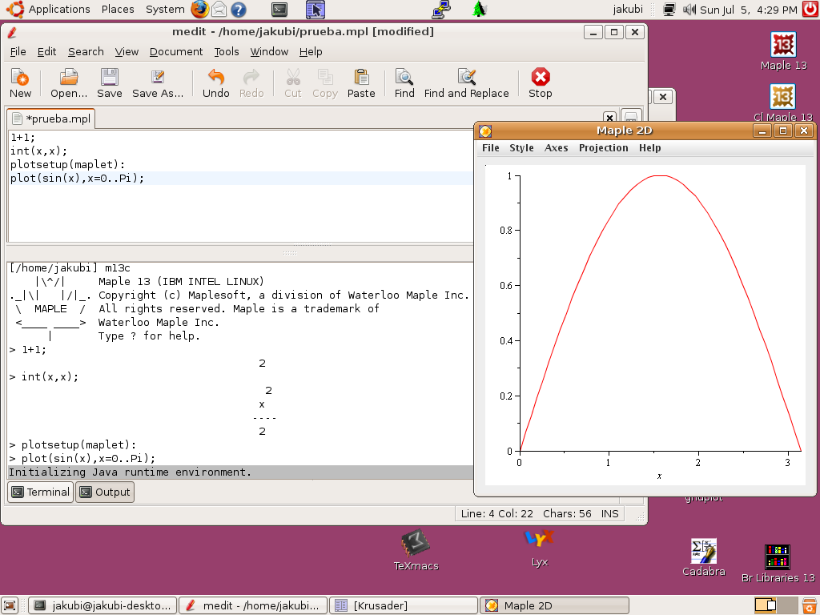Choose the Save As... toolbar icon

pyautogui.click(x=158, y=83)
